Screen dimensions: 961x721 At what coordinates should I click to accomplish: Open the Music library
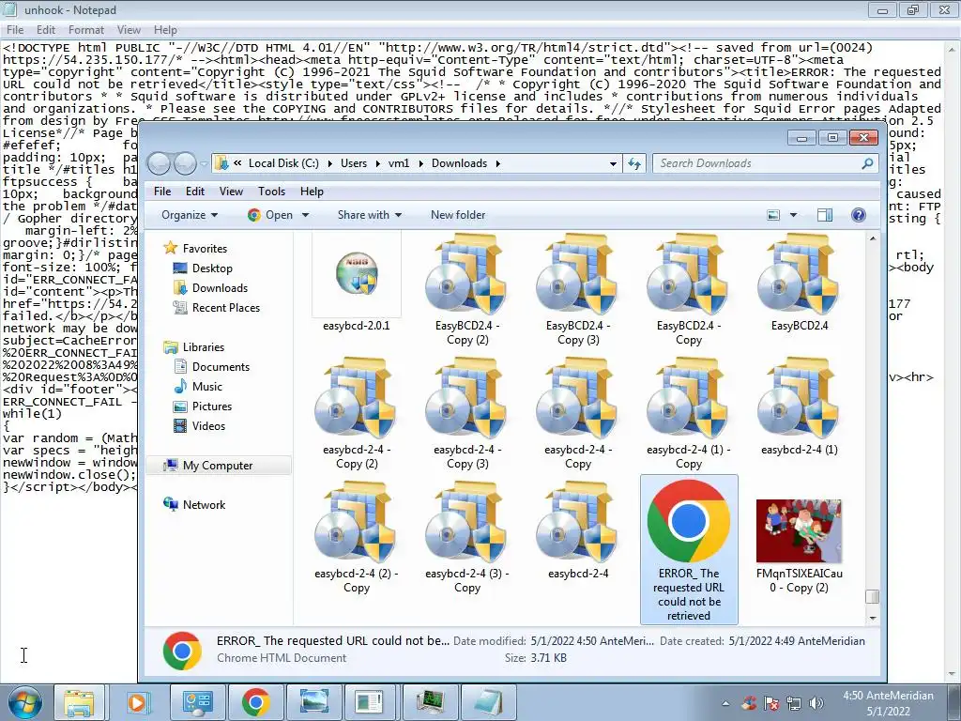pos(207,387)
